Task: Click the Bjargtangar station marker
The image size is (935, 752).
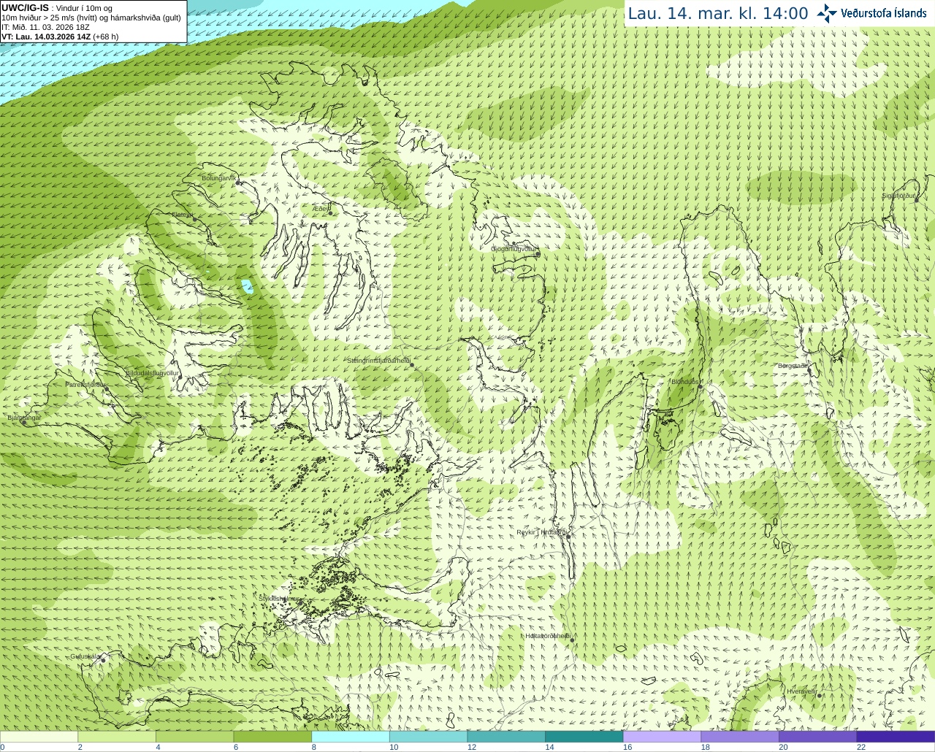Action: pyautogui.click(x=24, y=422)
